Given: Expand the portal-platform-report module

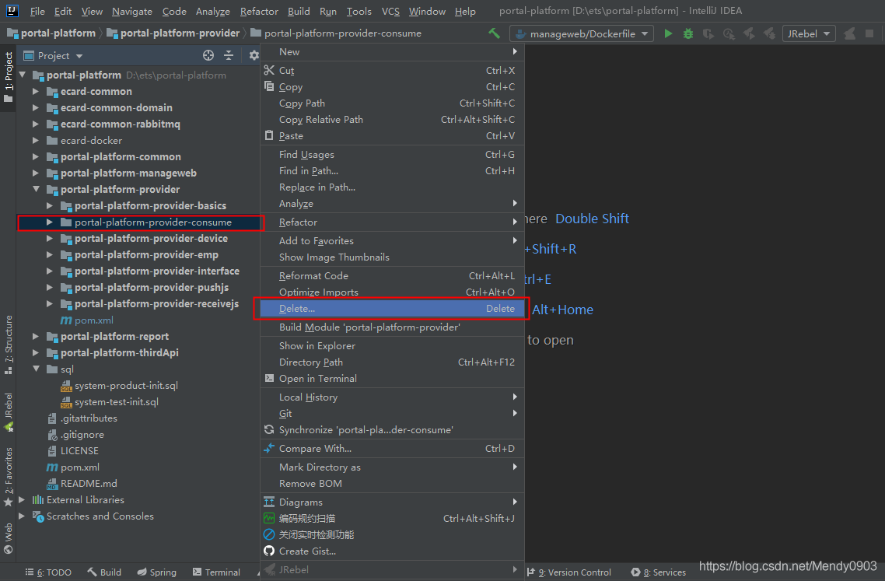Looking at the screenshot, I should point(36,337).
